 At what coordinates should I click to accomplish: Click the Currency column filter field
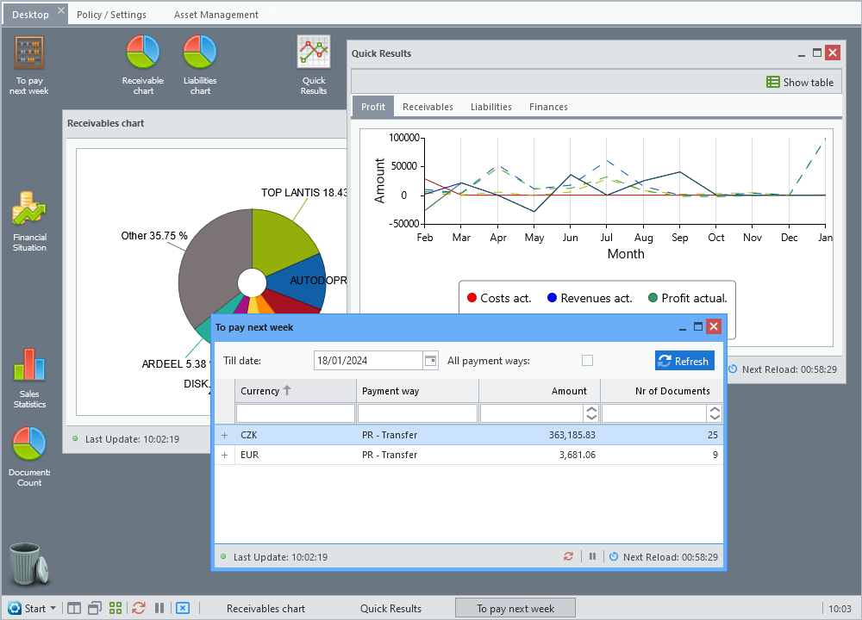[x=295, y=413]
